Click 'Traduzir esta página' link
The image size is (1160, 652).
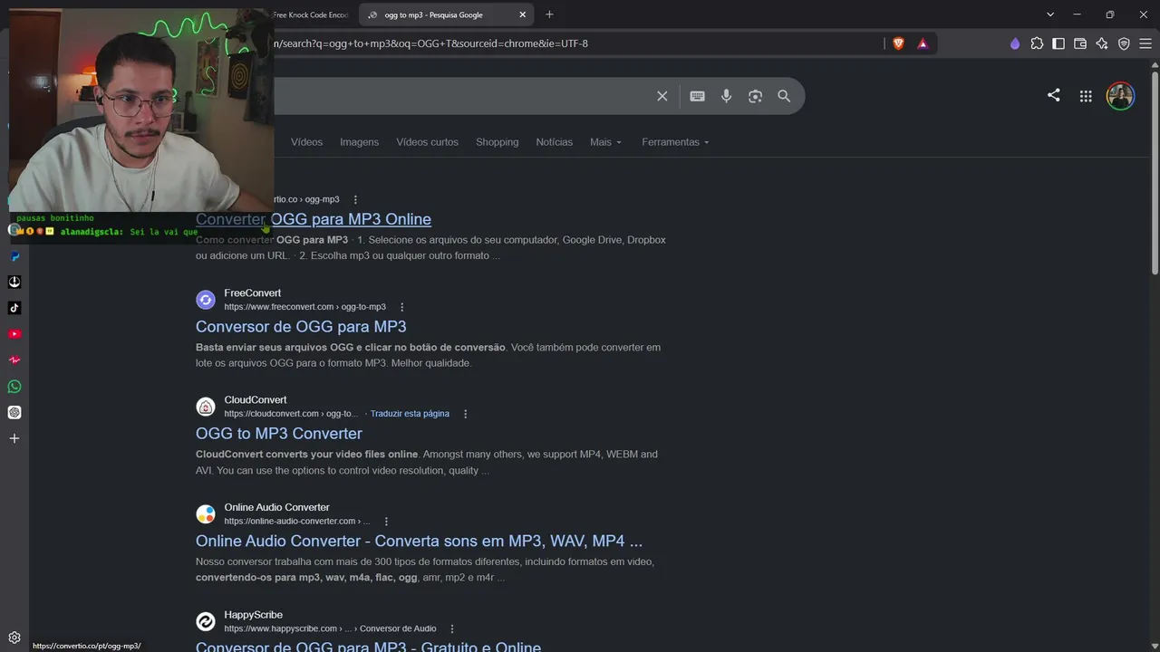pyautogui.click(x=410, y=414)
